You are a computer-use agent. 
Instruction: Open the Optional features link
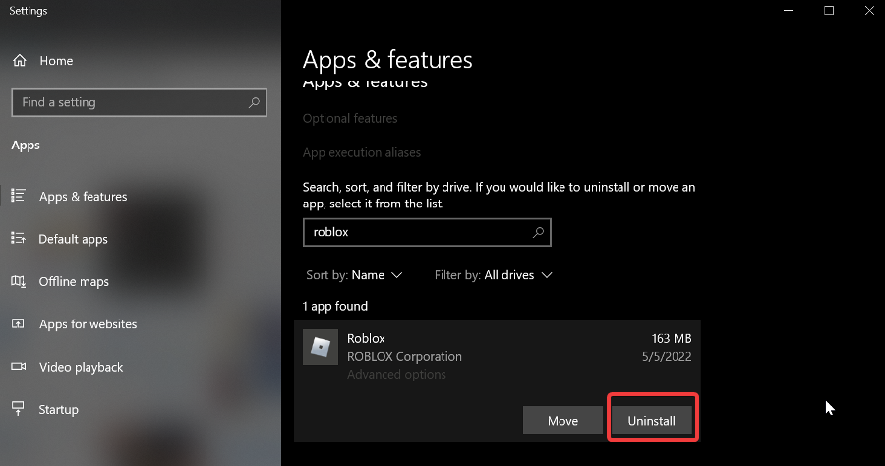tap(350, 118)
